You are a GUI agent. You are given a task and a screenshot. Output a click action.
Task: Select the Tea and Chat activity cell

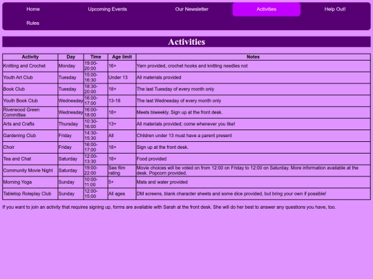point(30,159)
